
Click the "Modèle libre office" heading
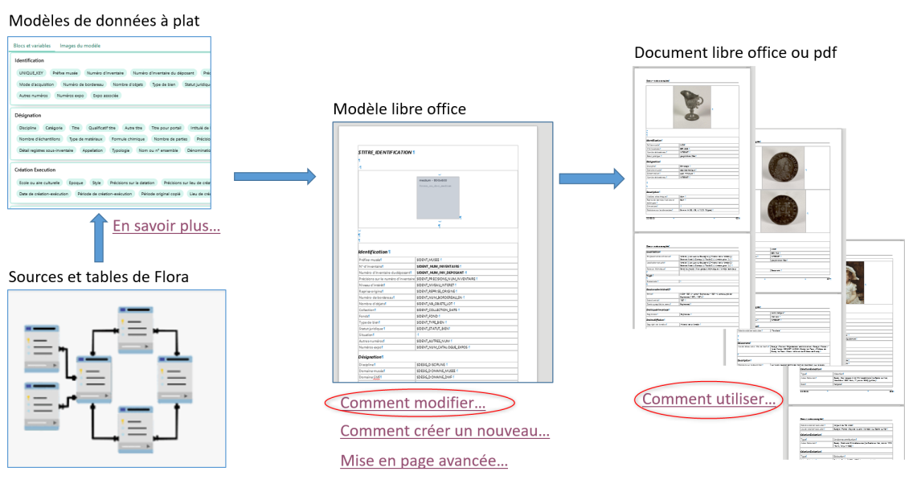click(399, 109)
